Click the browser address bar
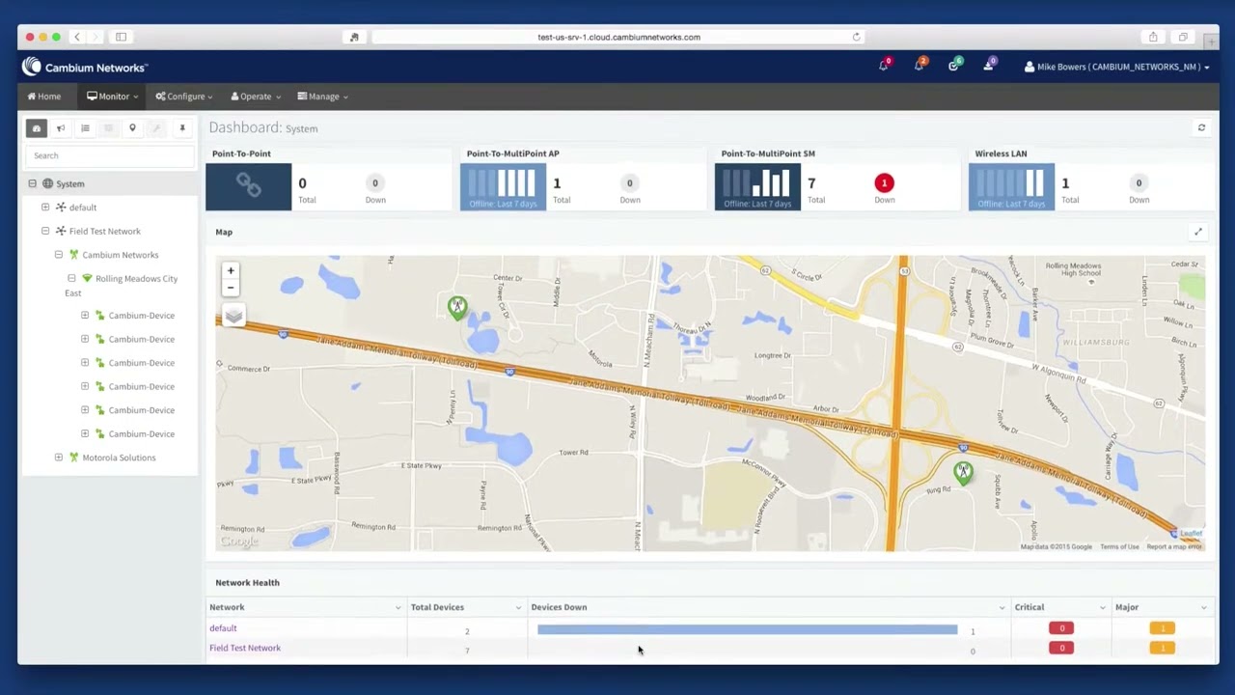 coord(618,37)
